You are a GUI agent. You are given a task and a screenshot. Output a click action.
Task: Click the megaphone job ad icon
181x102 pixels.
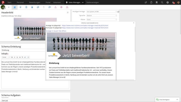click(14, 7)
